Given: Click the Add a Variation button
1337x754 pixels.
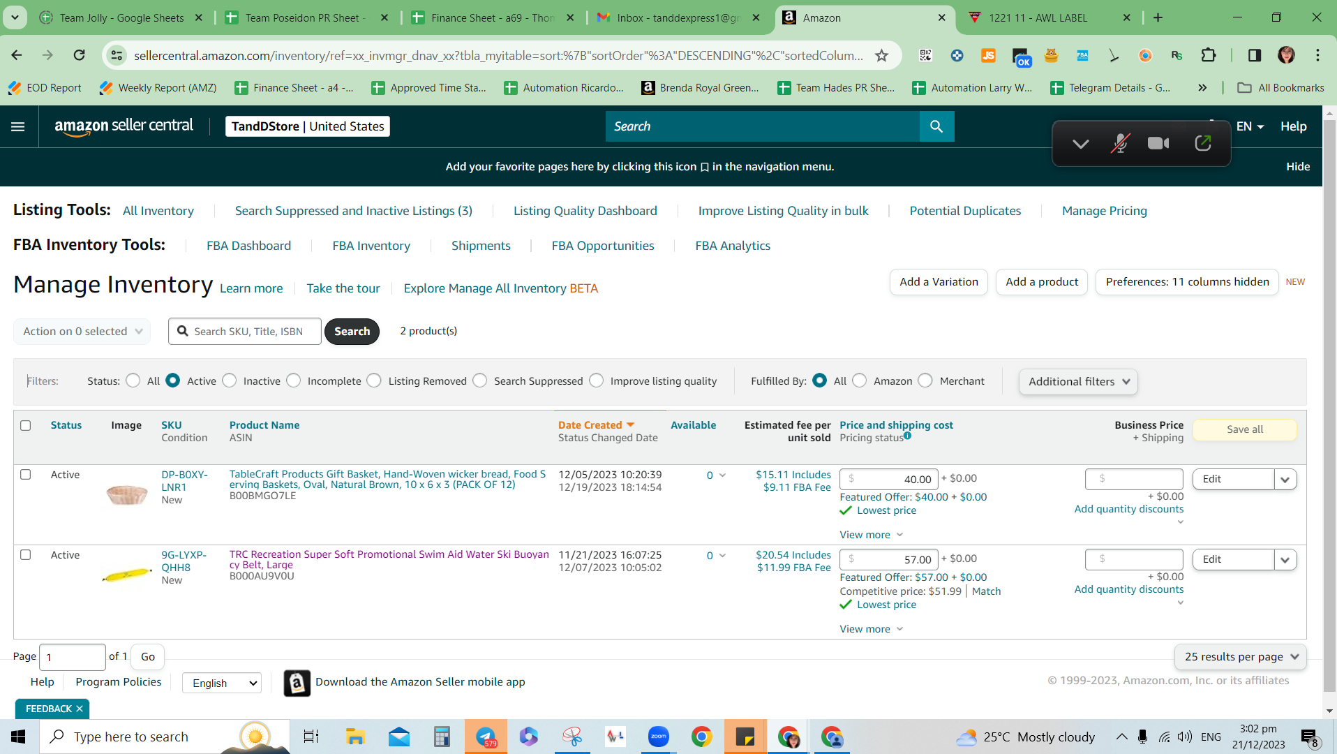Looking at the screenshot, I should 939,282.
